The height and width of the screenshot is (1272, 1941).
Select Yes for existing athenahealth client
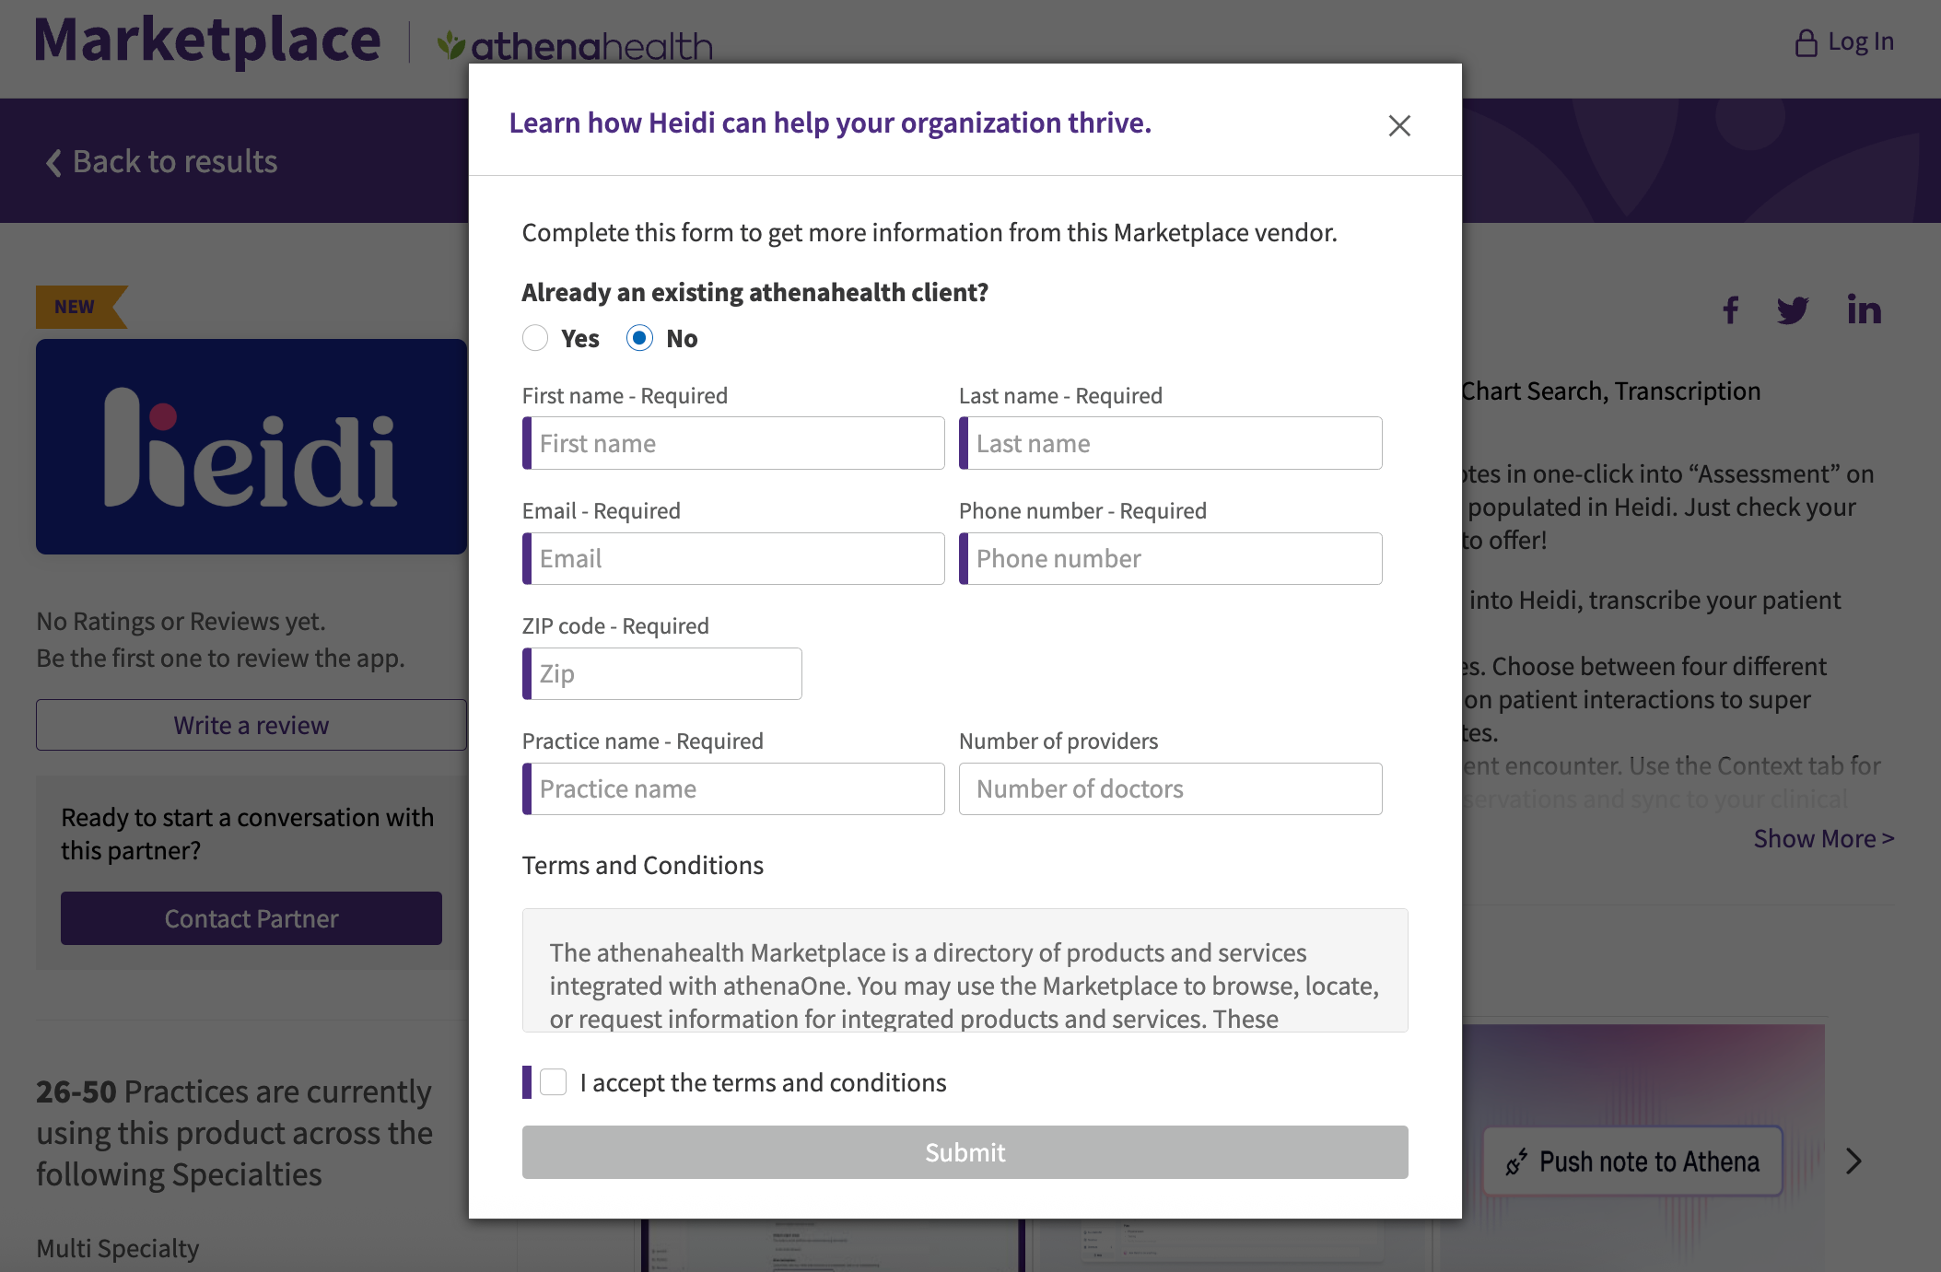(535, 338)
